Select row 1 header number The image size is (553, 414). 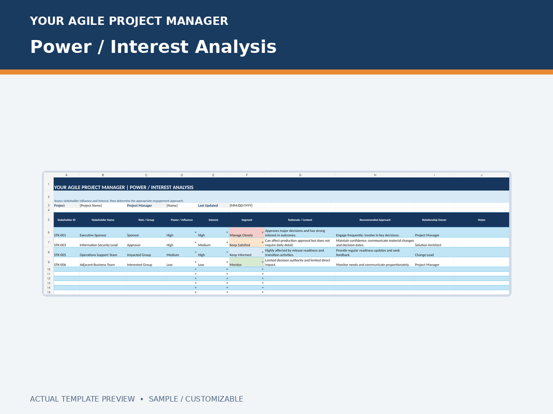click(x=48, y=184)
